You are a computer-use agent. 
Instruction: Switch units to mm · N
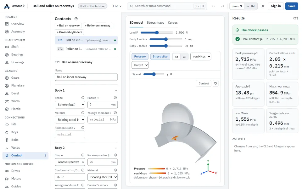click(237, 6)
